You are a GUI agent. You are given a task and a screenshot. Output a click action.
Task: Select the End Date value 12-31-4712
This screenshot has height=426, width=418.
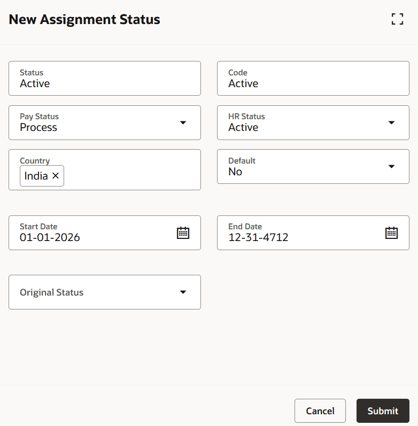click(x=258, y=237)
